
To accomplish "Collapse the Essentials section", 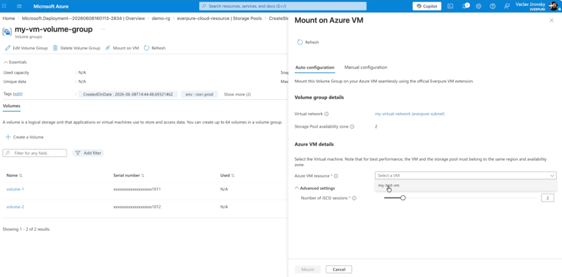I will pos(15,62).
